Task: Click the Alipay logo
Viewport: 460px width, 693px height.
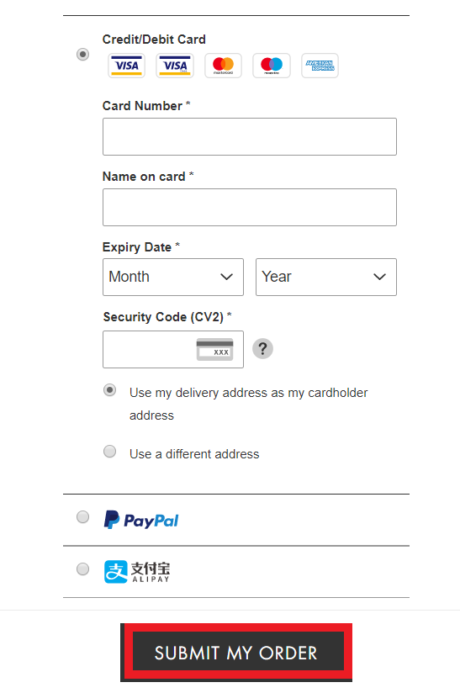Action: point(137,571)
